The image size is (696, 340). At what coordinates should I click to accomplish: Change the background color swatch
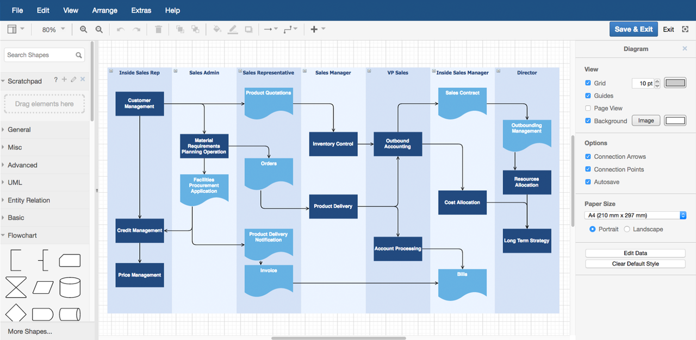point(675,120)
